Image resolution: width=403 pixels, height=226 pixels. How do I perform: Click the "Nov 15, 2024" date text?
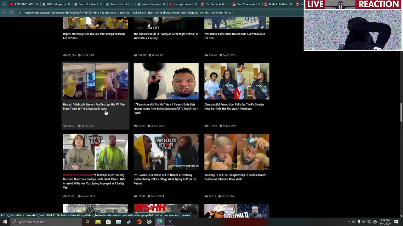pyautogui.click(x=157, y=196)
